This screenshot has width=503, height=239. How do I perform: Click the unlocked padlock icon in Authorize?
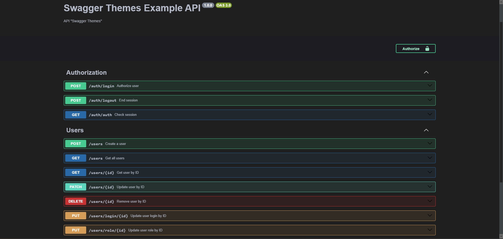[x=427, y=48]
